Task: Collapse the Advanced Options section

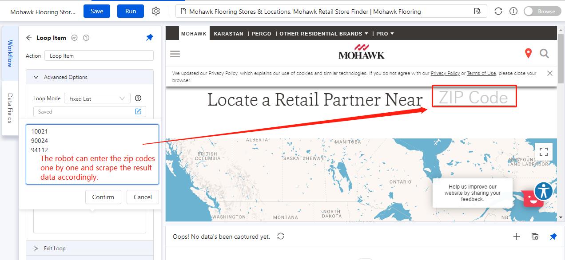Action: coord(90,77)
